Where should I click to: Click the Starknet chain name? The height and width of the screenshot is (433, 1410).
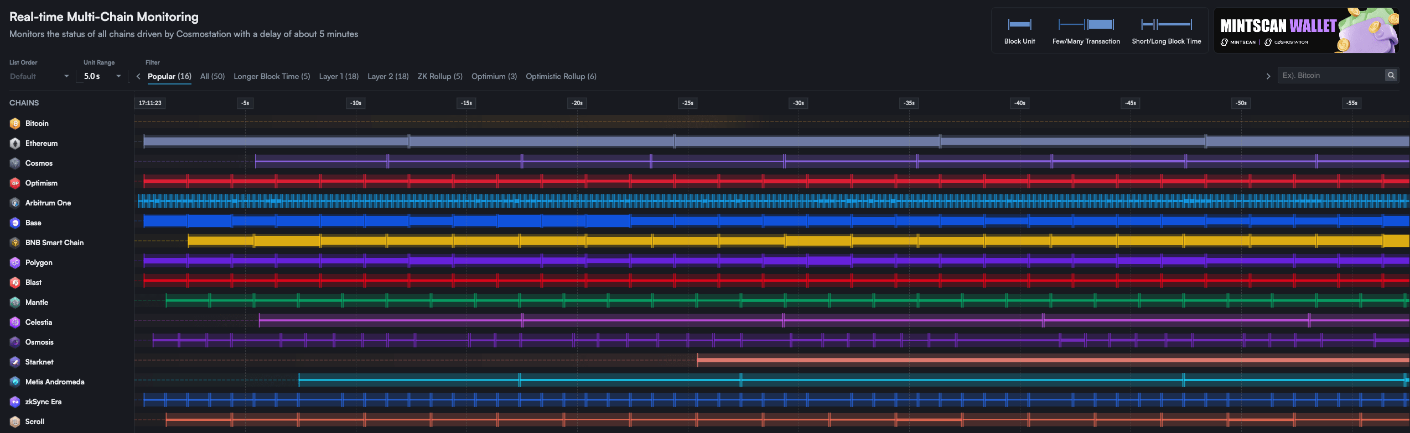click(39, 362)
